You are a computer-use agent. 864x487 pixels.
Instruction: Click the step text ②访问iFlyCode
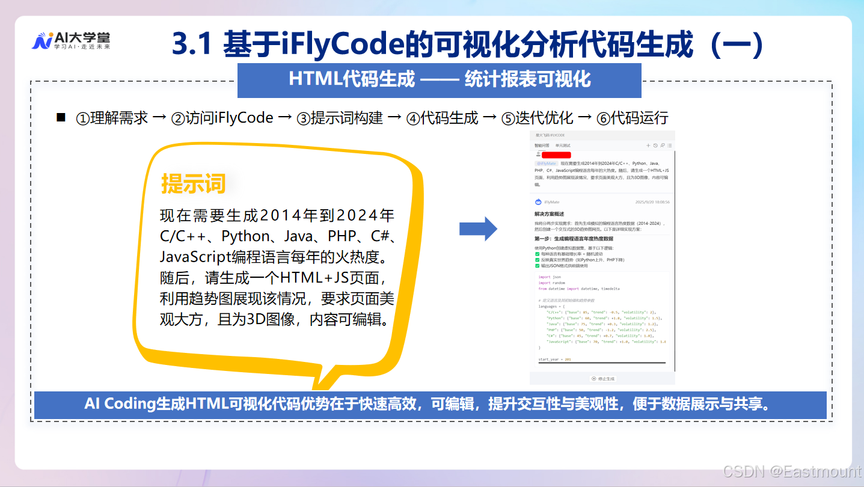click(x=222, y=118)
